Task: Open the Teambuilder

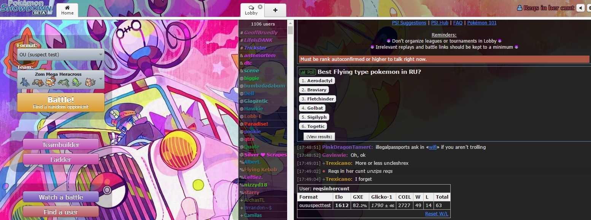Action: pyautogui.click(x=61, y=145)
